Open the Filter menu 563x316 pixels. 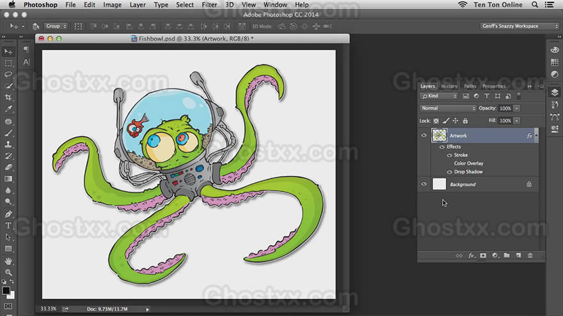coord(209,4)
